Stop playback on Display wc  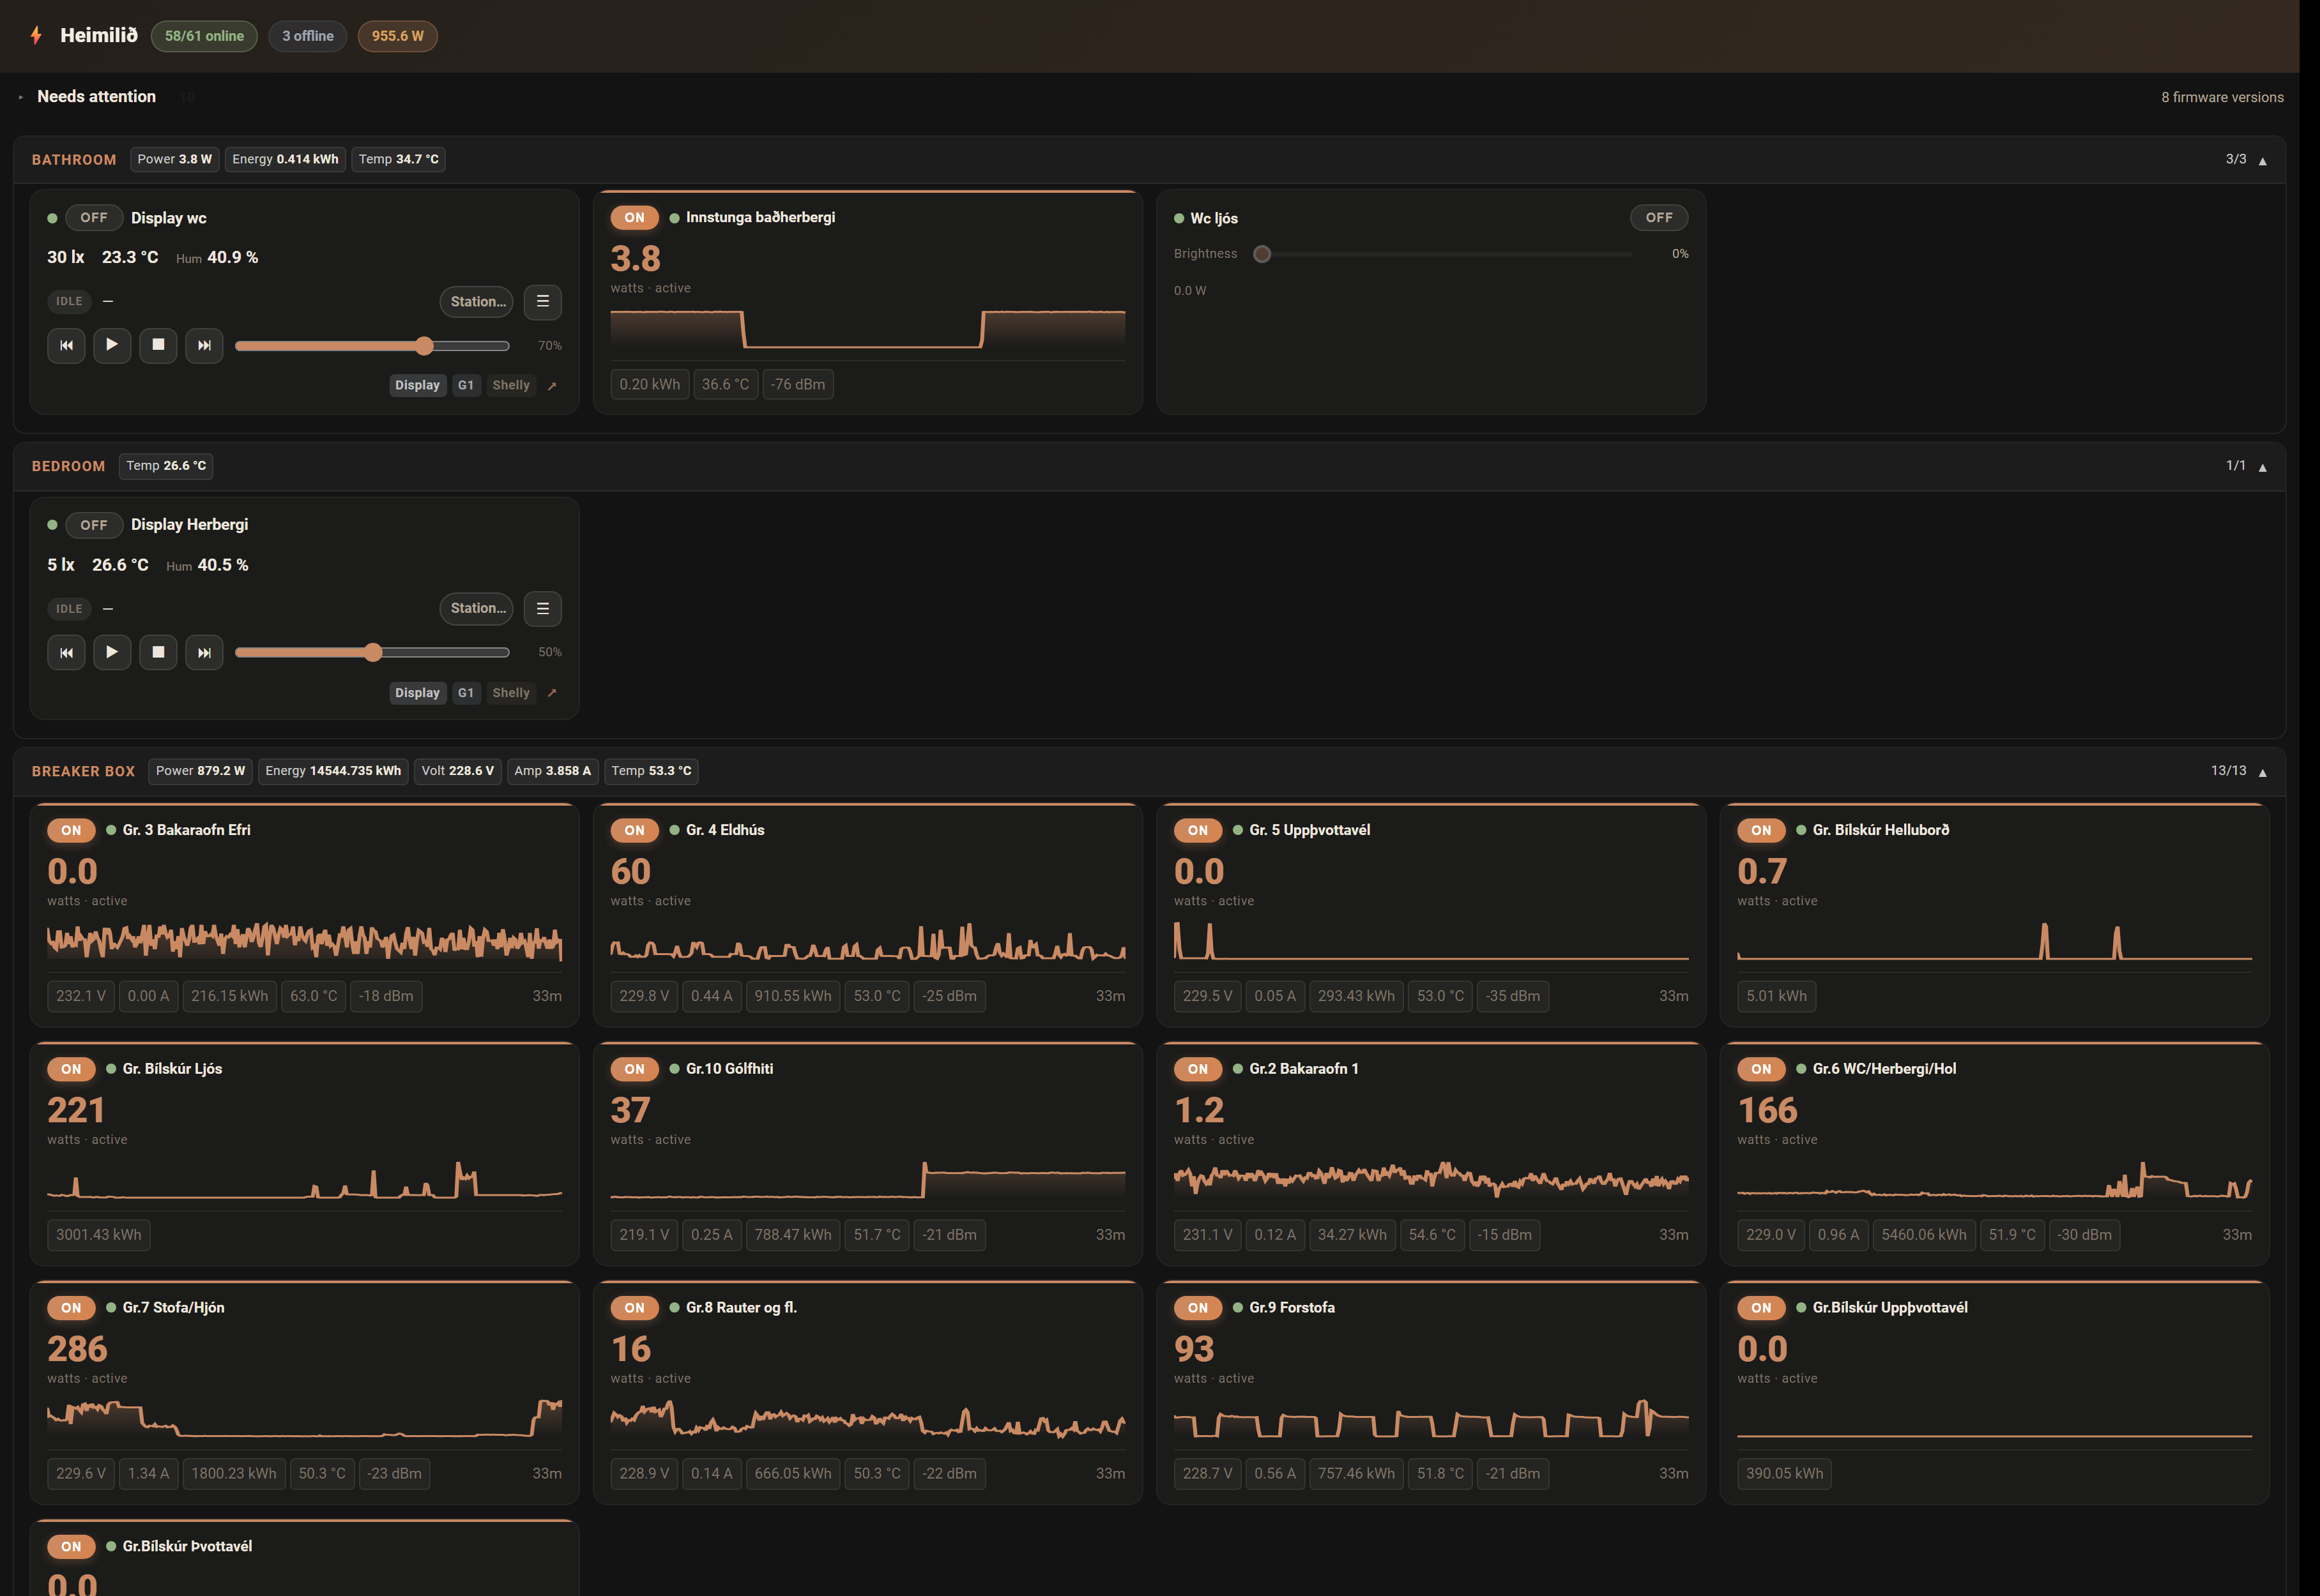point(158,345)
